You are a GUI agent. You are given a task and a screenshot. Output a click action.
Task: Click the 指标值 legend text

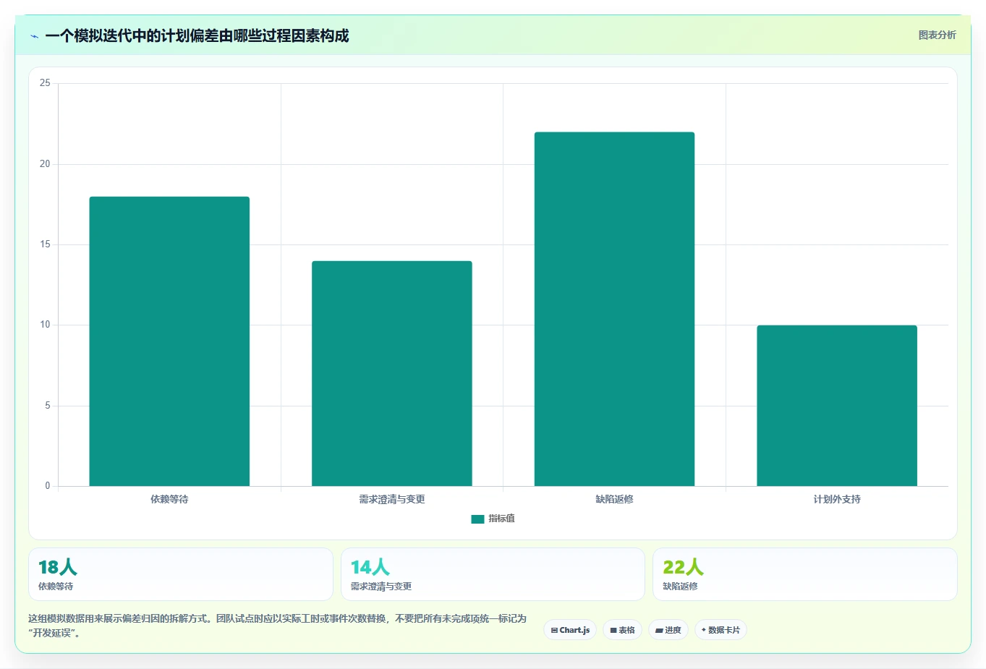point(501,519)
